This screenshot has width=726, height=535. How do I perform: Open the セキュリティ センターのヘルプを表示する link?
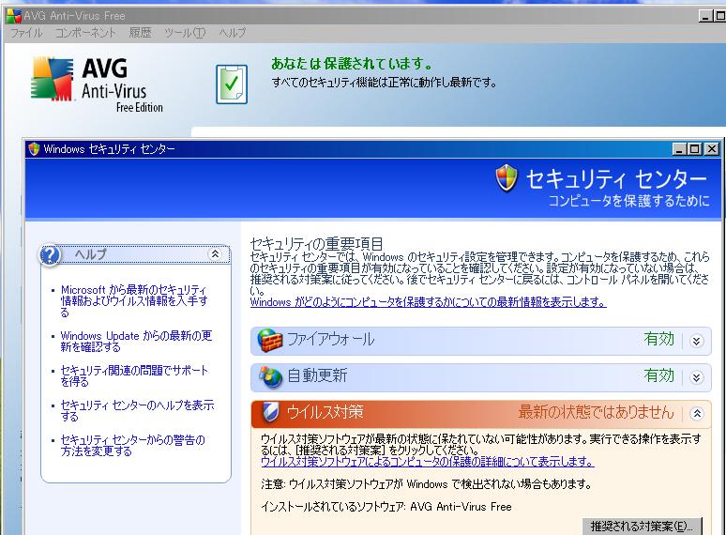pyautogui.click(x=138, y=410)
